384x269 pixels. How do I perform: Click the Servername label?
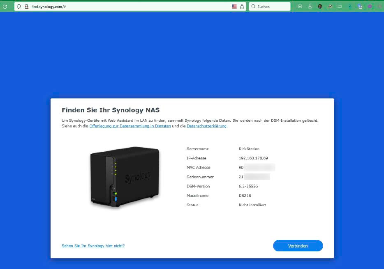tap(197, 149)
